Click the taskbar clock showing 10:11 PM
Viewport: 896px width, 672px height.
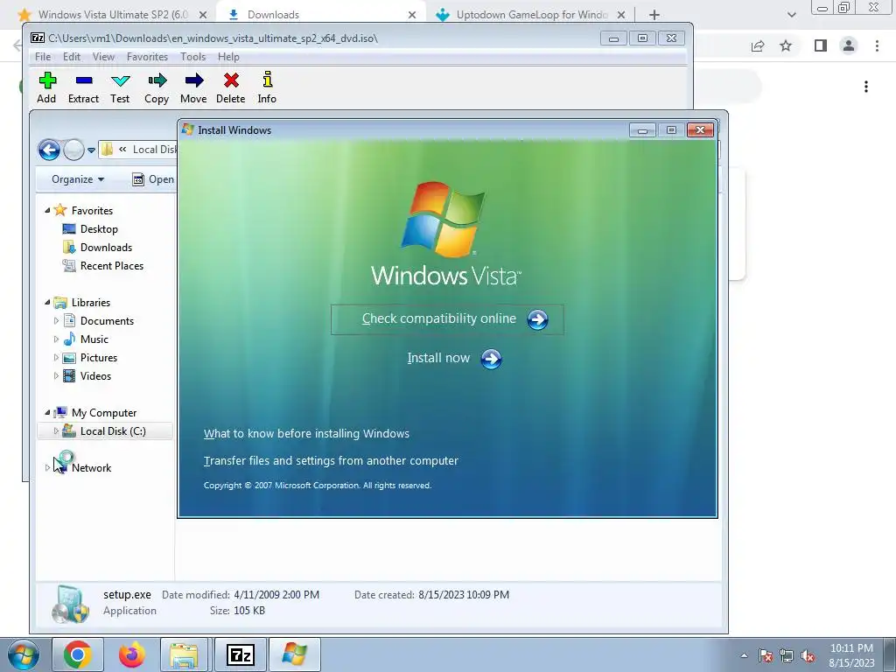(x=851, y=655)
